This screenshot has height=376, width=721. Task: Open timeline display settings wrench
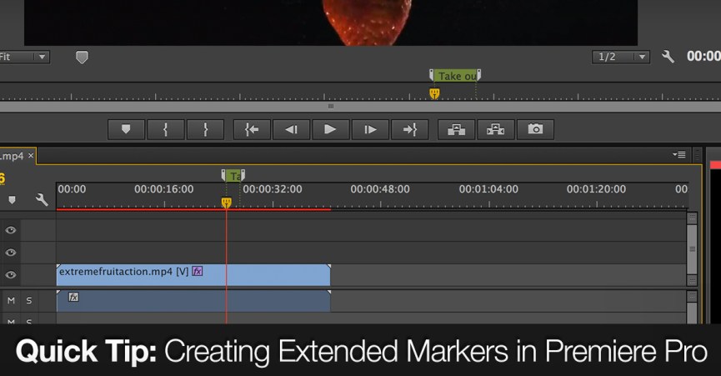click(42, 199)
